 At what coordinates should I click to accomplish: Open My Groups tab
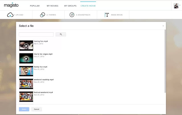70,6
